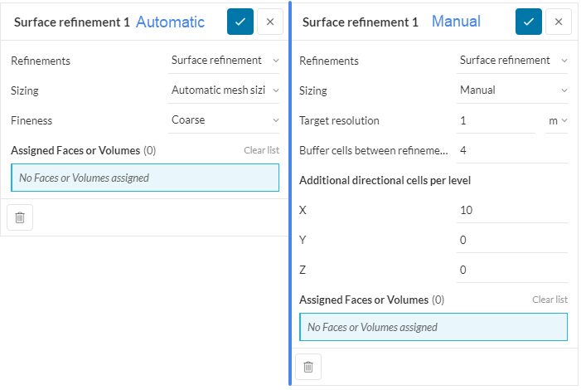Click the Buffer cells between refinements field
Screen dimensions: 581x390
[511, 150]
